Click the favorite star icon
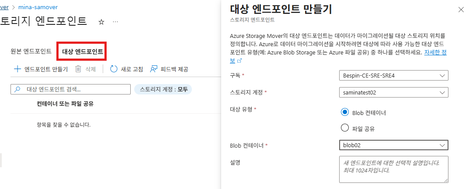 (101, 22)
